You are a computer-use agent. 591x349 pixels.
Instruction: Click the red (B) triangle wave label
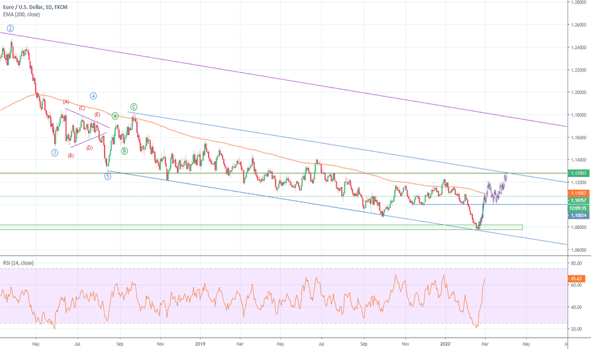point(71,155)
